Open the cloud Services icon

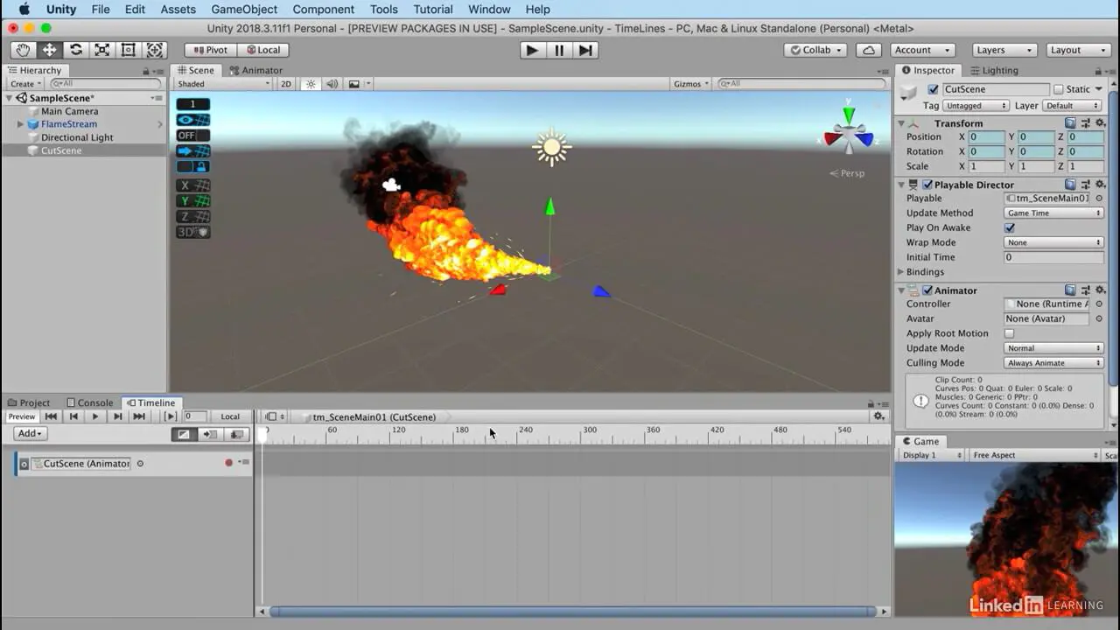[x=868, y=50]
